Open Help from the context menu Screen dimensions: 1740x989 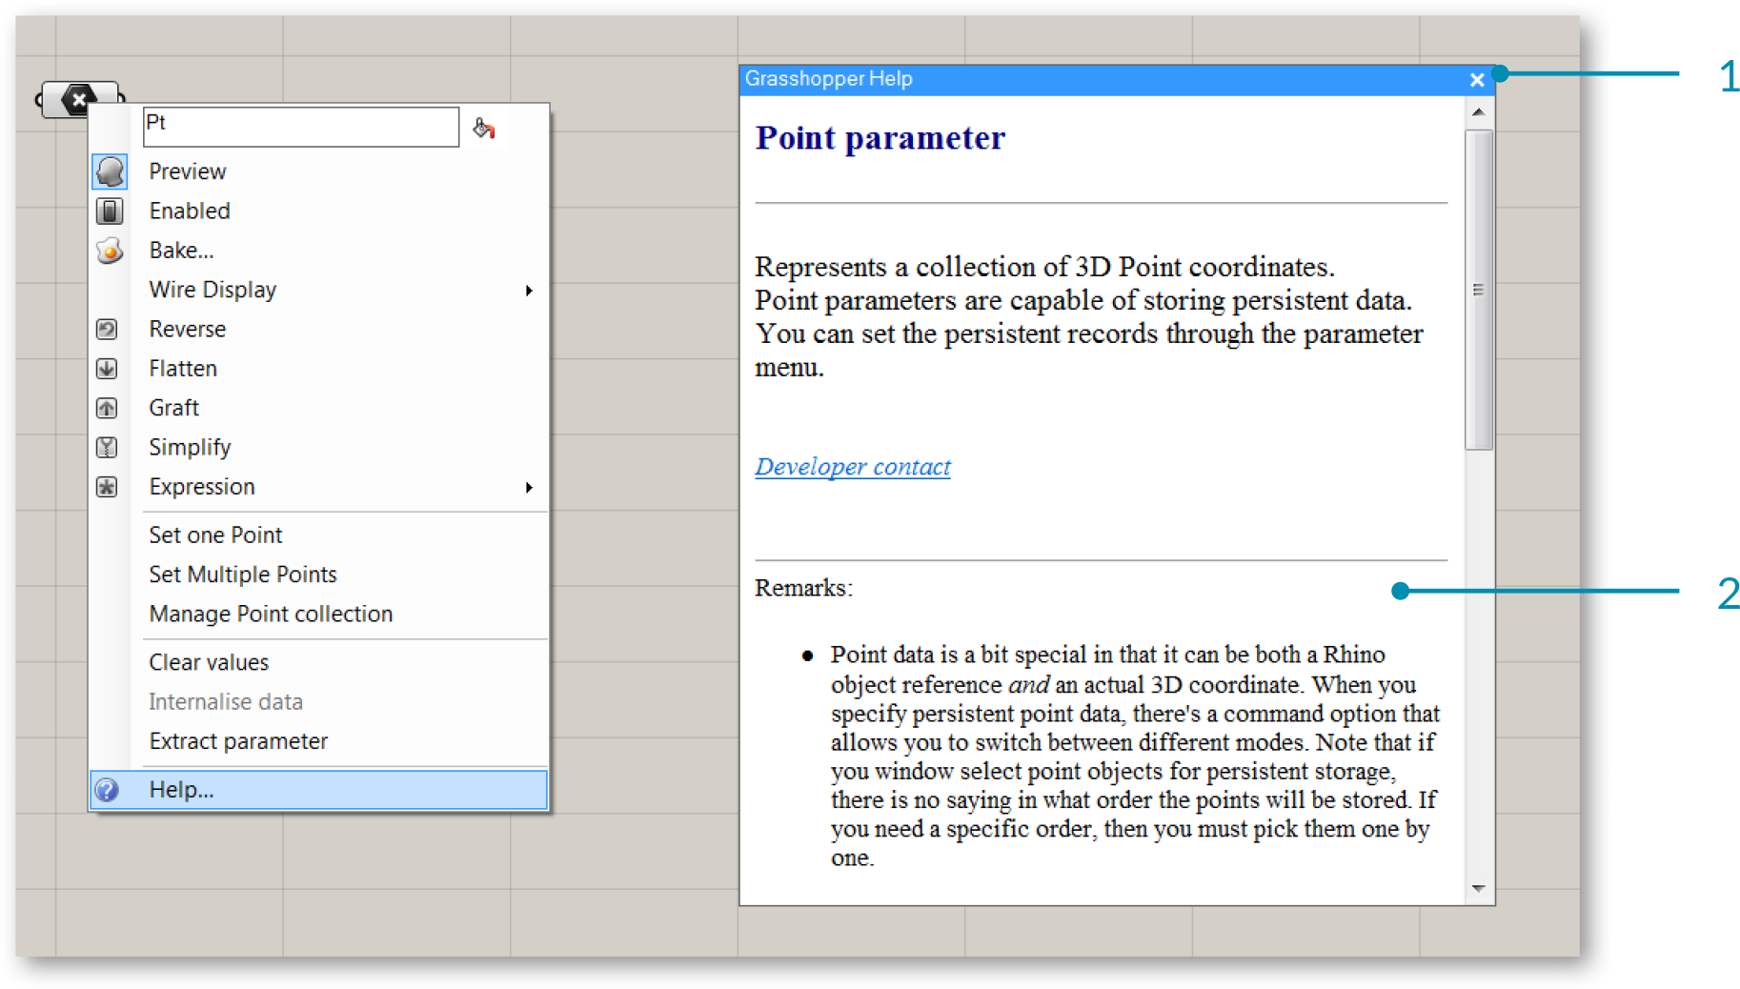pyautogui.click(x=181, y=790)
